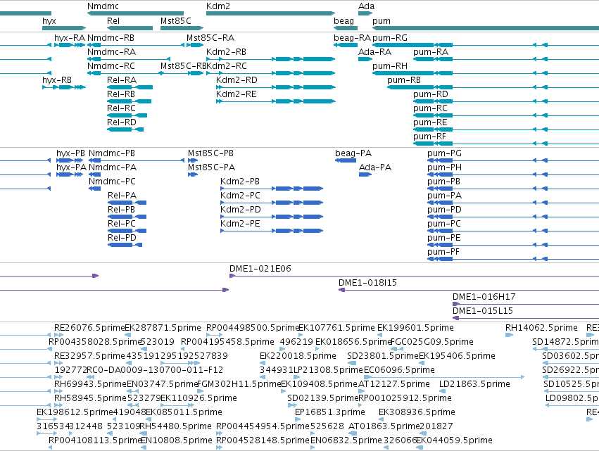Select EST EK107761.5prime
The image size is (599, 451).
click(x=301, y=335)
